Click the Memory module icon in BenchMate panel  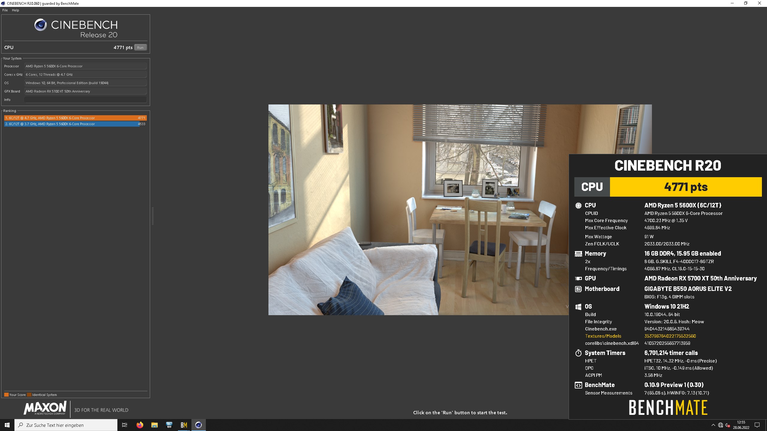point(578,254)
